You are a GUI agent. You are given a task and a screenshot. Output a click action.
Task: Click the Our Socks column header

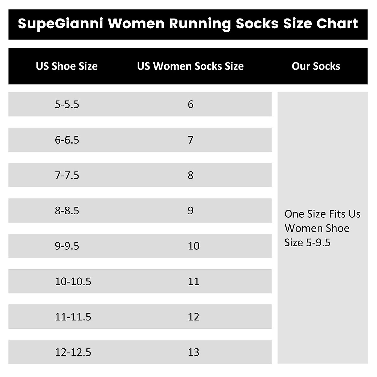316,66
